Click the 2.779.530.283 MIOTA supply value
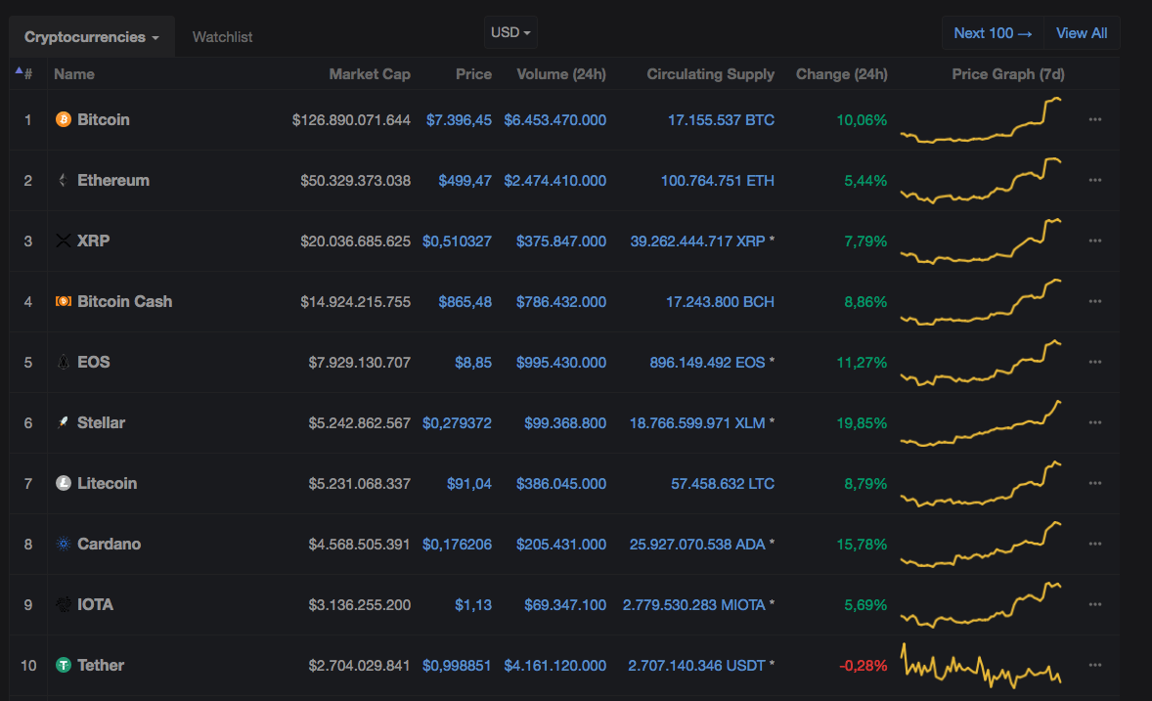 pos(694,605)
